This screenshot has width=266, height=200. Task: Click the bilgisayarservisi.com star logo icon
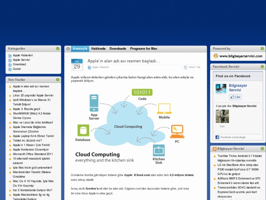pos(216,56)
